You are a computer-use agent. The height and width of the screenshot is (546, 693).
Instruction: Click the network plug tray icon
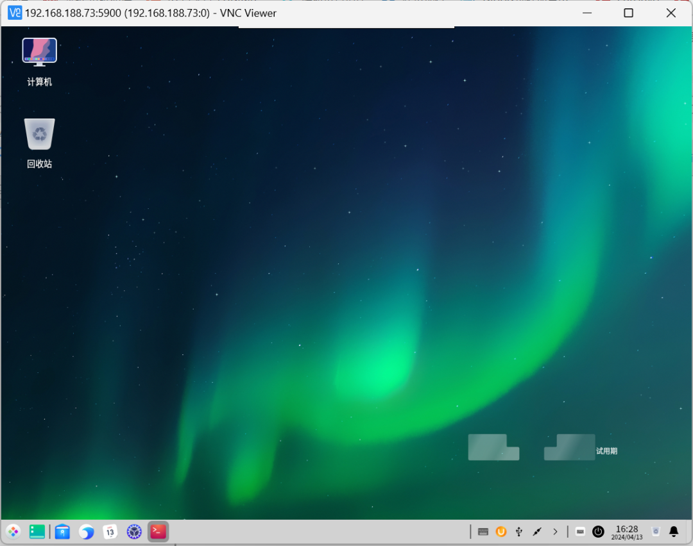click(537, 531)
